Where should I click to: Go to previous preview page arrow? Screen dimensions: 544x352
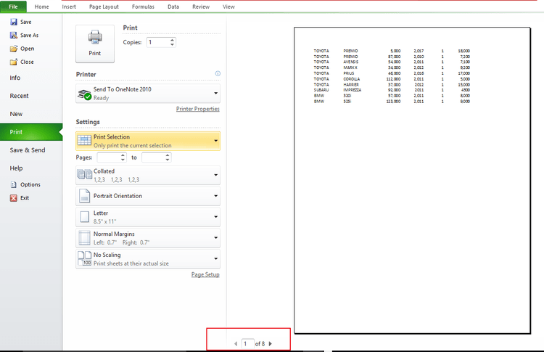point(236,344)
